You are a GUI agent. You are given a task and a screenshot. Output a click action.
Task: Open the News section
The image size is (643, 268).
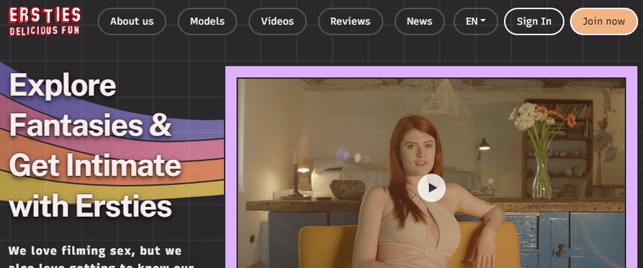pyautogui.click(x=419, y=21)
